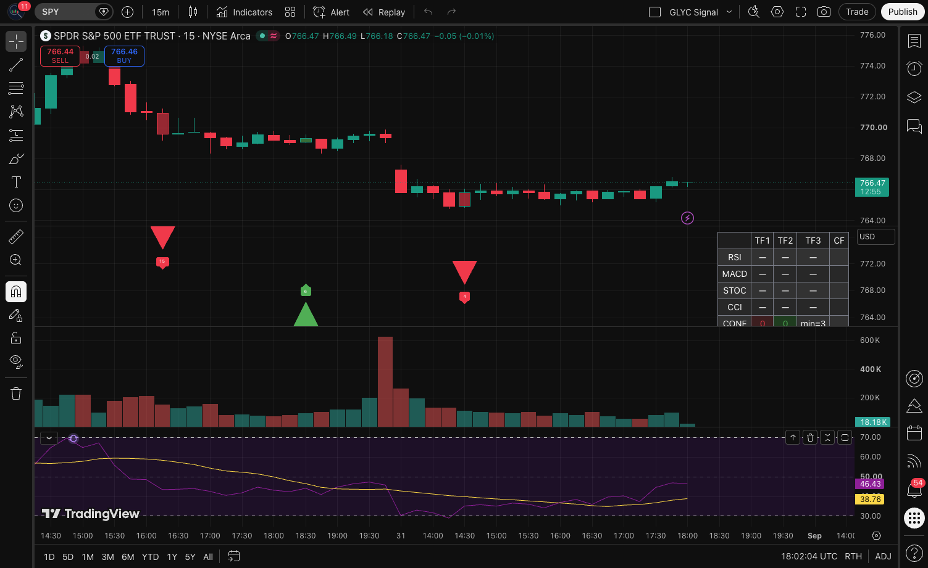Click the Indicators button
The width and height of the screenshot is (928, 568).
245,12
